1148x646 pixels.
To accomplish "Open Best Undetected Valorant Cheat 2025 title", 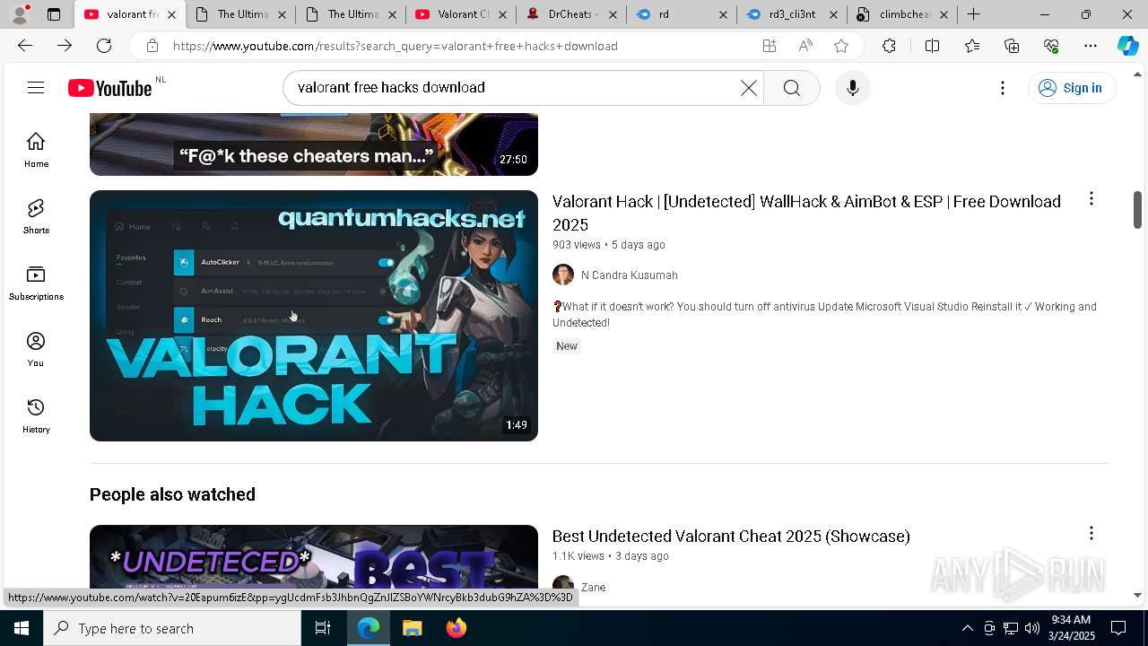I will pos(731,536).
